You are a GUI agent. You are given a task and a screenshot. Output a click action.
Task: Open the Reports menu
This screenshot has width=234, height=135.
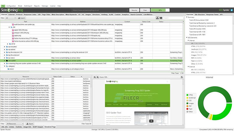coord(37,6)
